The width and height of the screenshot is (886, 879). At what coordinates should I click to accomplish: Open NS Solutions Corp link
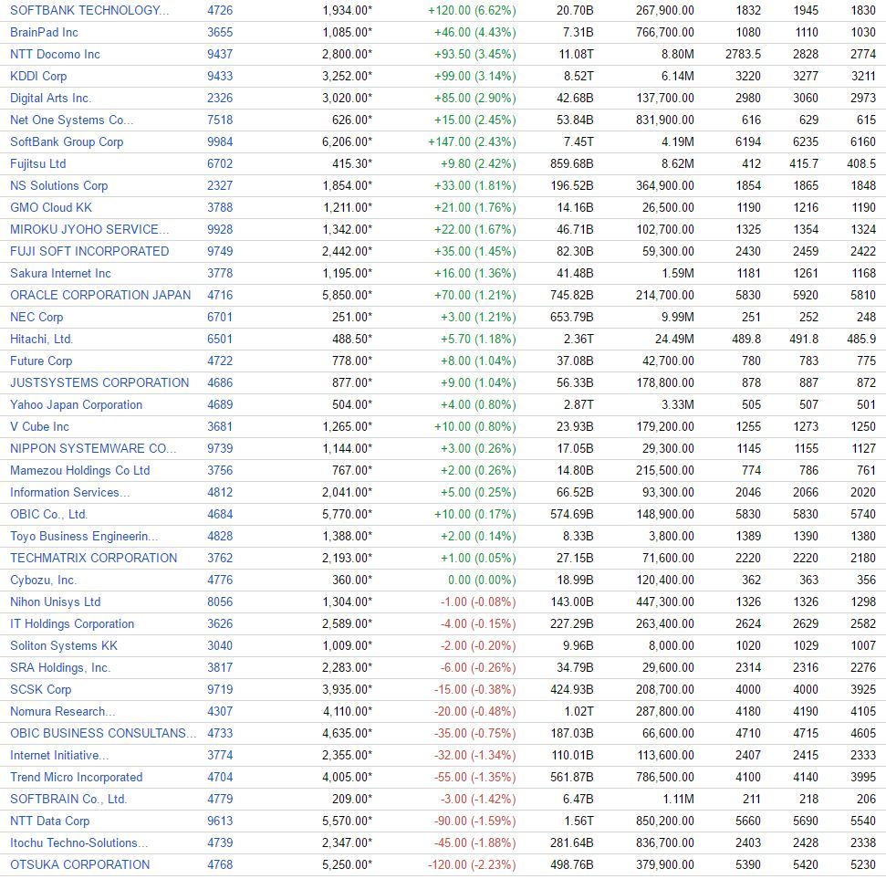58,185
